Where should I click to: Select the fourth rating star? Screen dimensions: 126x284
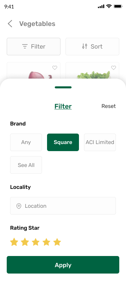(46, 242)
